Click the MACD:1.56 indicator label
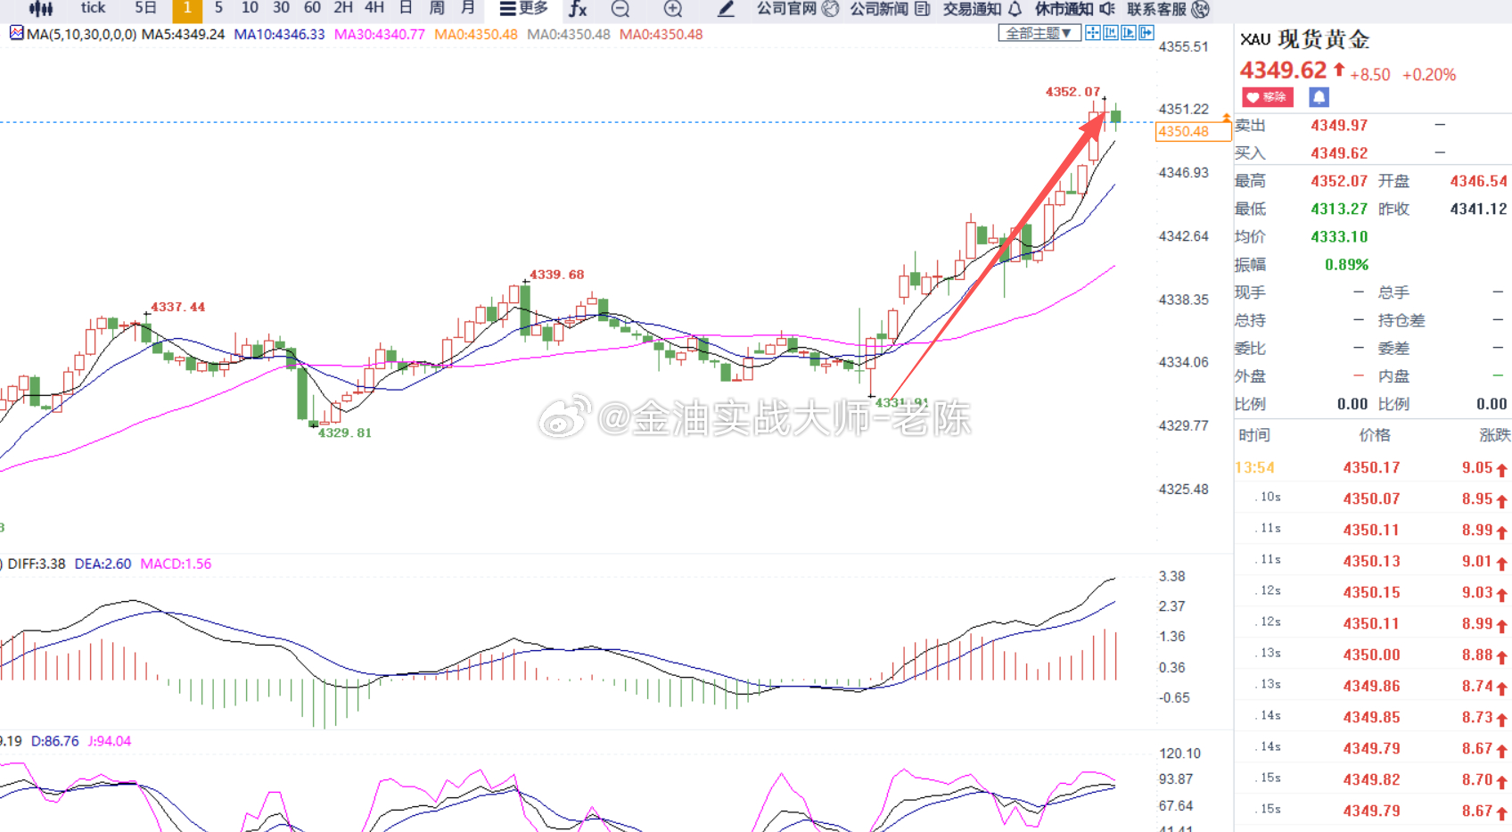The width and height of the screenshot is (1512, 832). tap(176, 564)
